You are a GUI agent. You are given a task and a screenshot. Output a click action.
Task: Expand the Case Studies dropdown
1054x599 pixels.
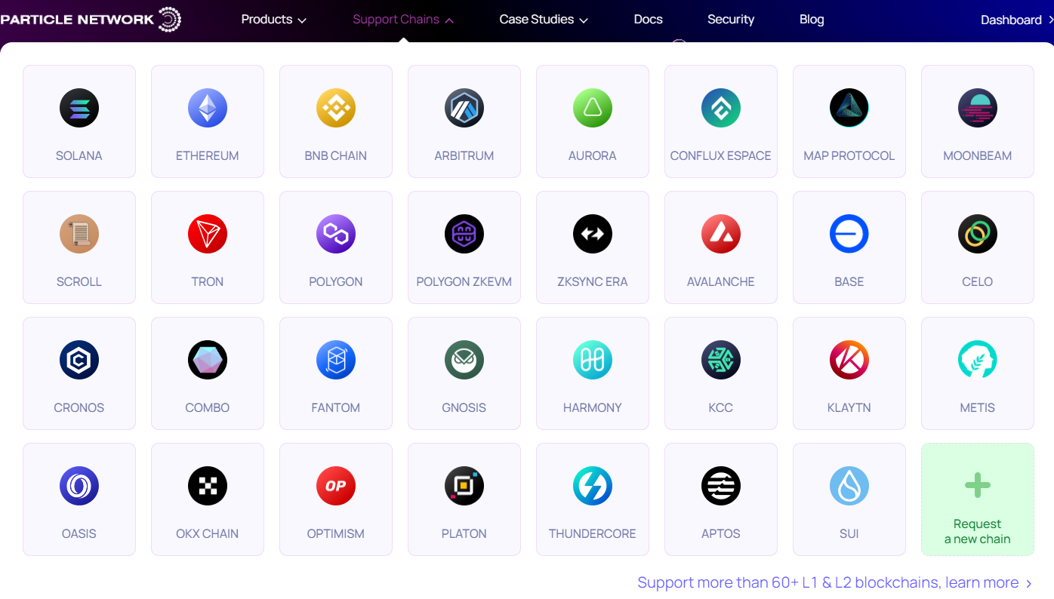544,20
